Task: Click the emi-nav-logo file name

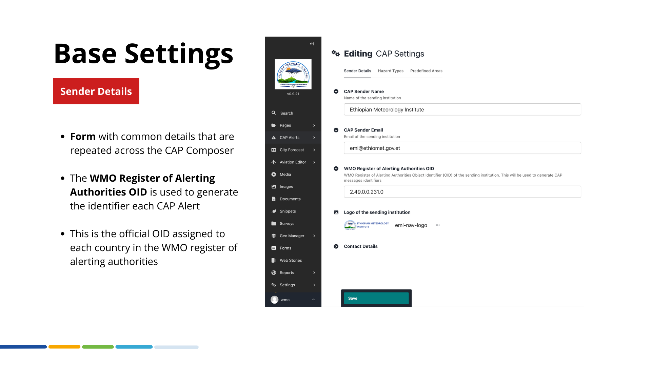Action: click(411, 225)
